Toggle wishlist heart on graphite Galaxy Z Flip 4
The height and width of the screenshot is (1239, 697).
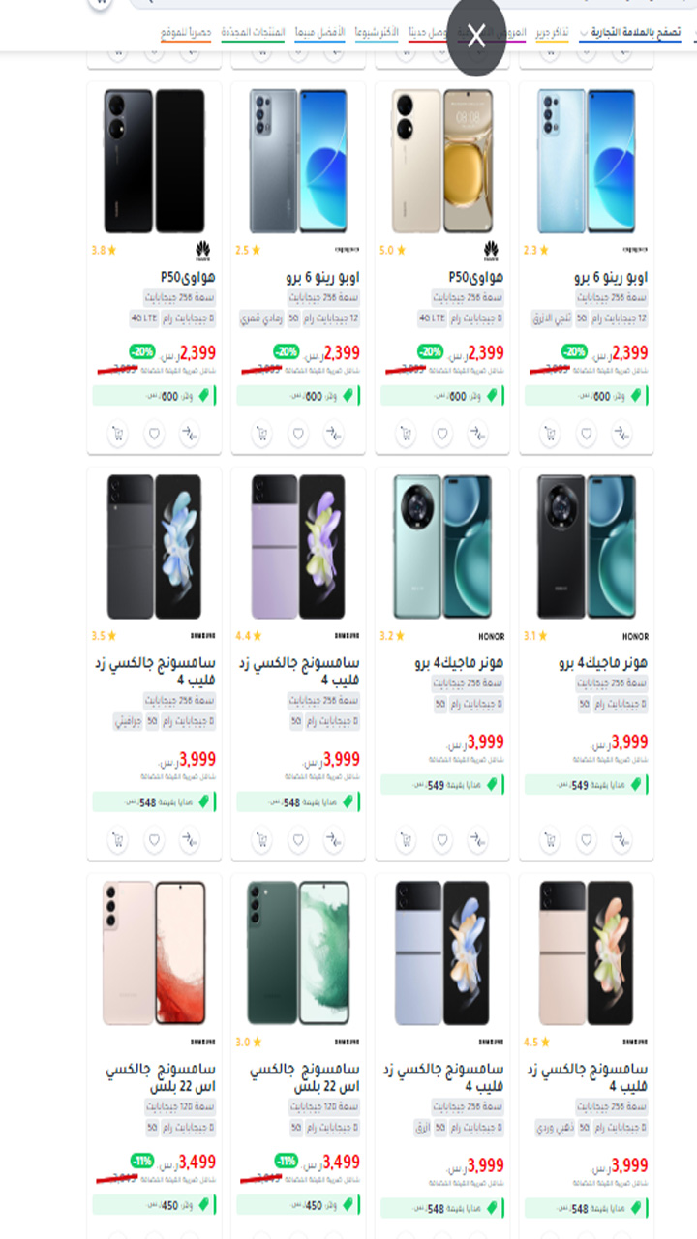(x=154, y=840)
